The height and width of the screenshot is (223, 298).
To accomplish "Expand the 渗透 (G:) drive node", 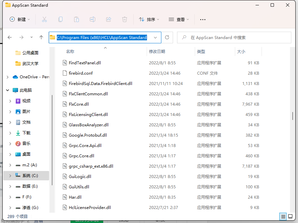I will click(10, 208).
